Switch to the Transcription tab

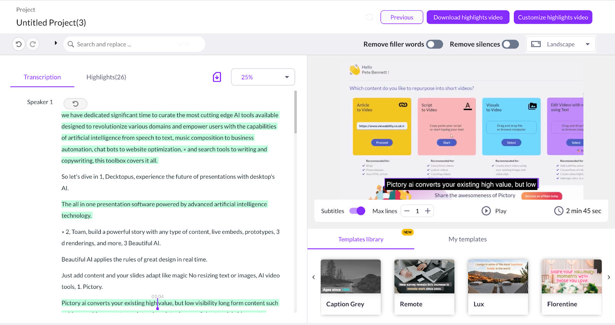point(42,77)
